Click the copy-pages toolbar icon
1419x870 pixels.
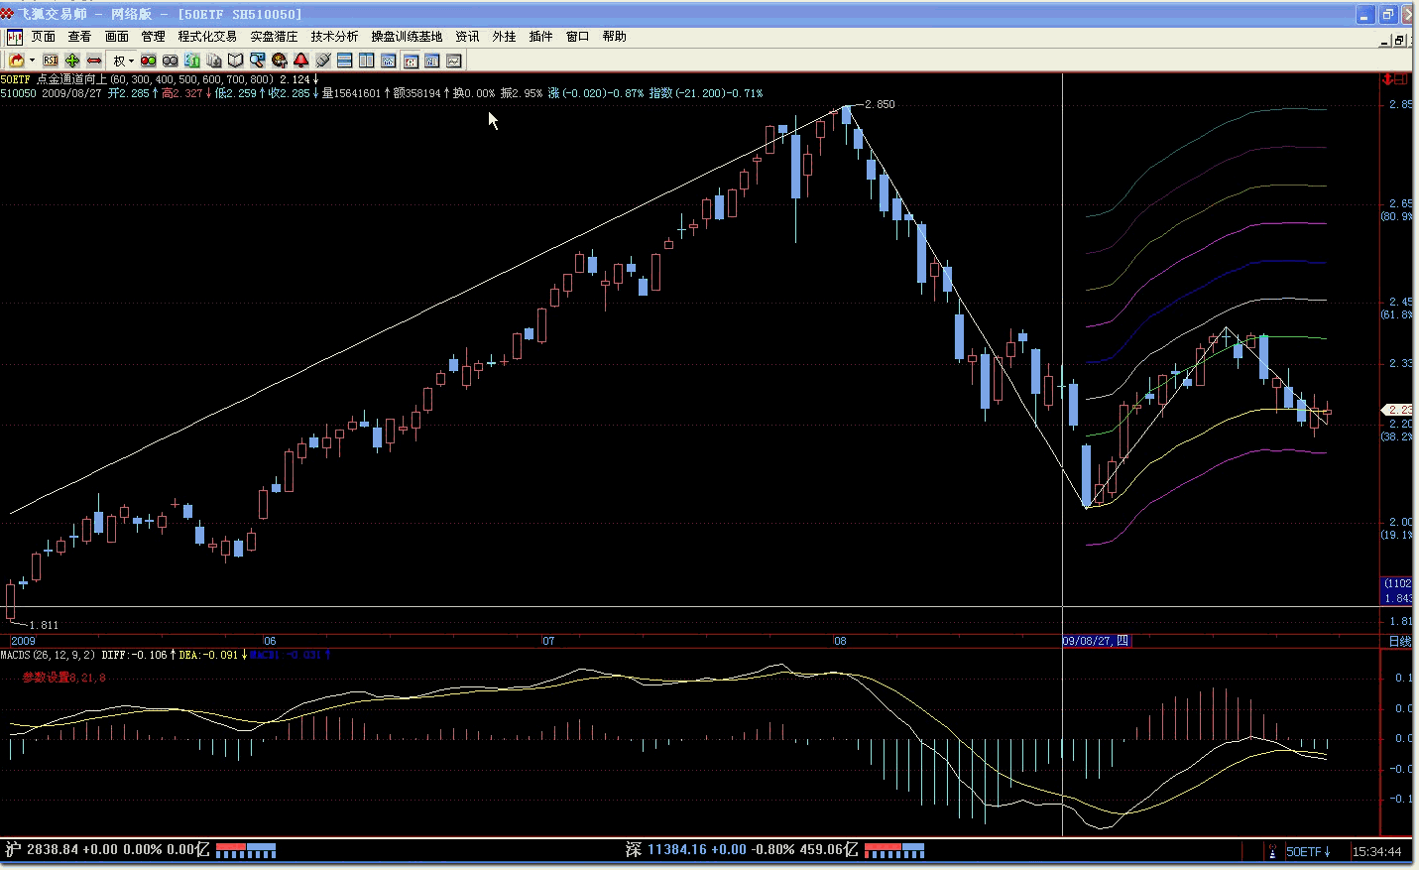click(213, 61)
